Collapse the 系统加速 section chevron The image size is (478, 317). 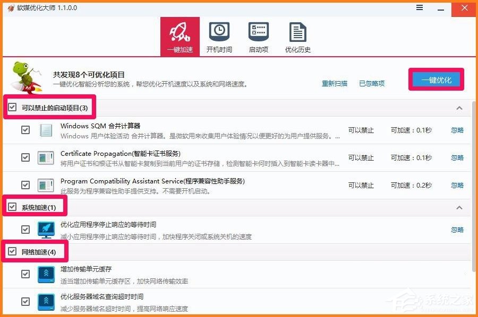click(460, 207)
